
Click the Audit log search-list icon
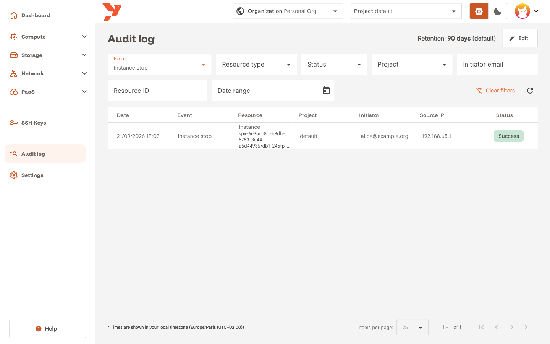tap(14, 154)
